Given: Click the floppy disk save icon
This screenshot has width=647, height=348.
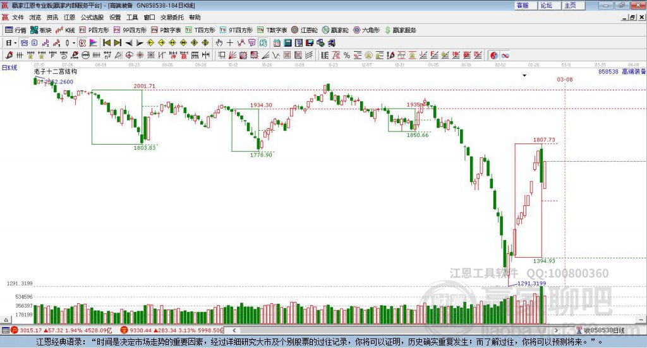Looking at the screenshot, I should (310, 43).
